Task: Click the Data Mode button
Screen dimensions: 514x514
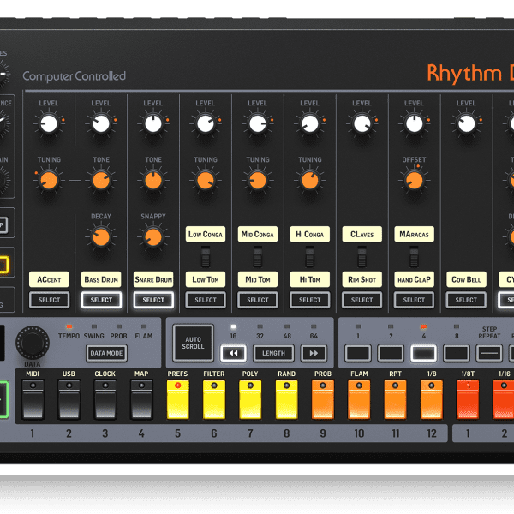Action: 106,353
